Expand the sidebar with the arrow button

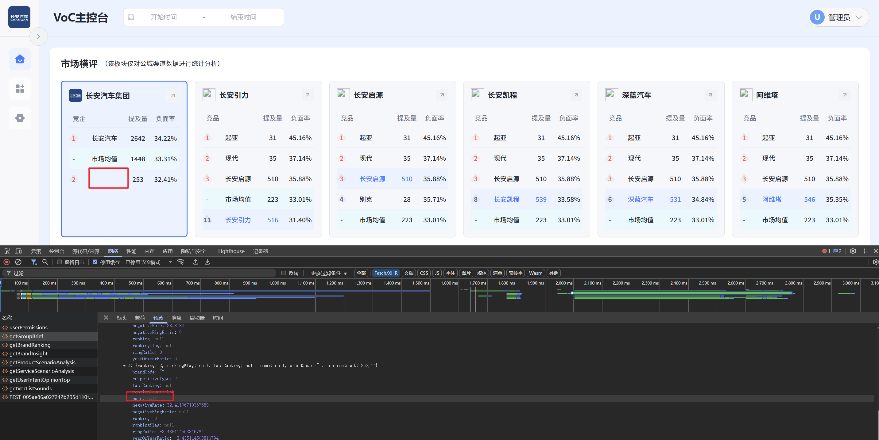click(39, 36)
